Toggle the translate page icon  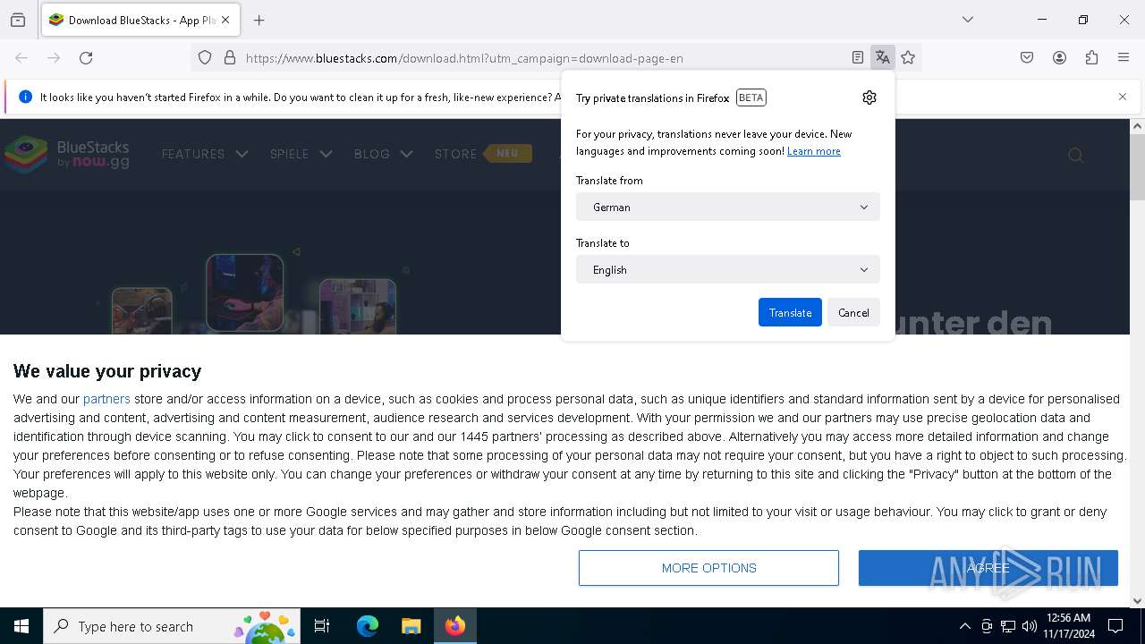883,58
